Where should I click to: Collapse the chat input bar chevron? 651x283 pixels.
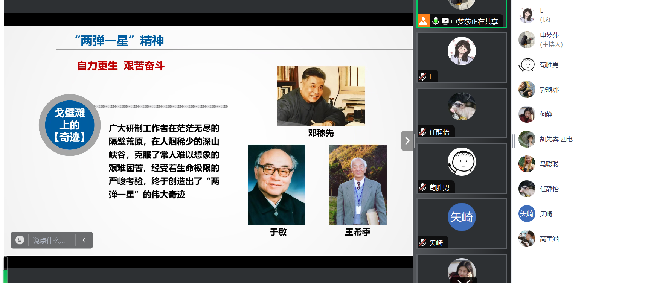tap(84, 240)
